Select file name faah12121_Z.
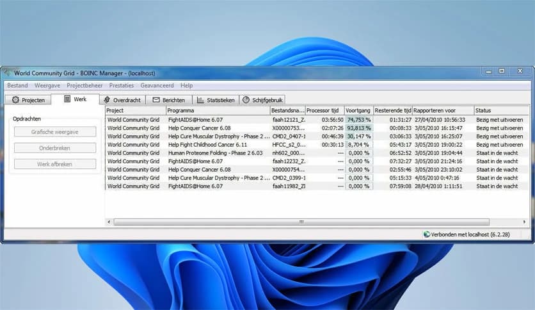The image size is (535, 310). [x=289, y=120]
